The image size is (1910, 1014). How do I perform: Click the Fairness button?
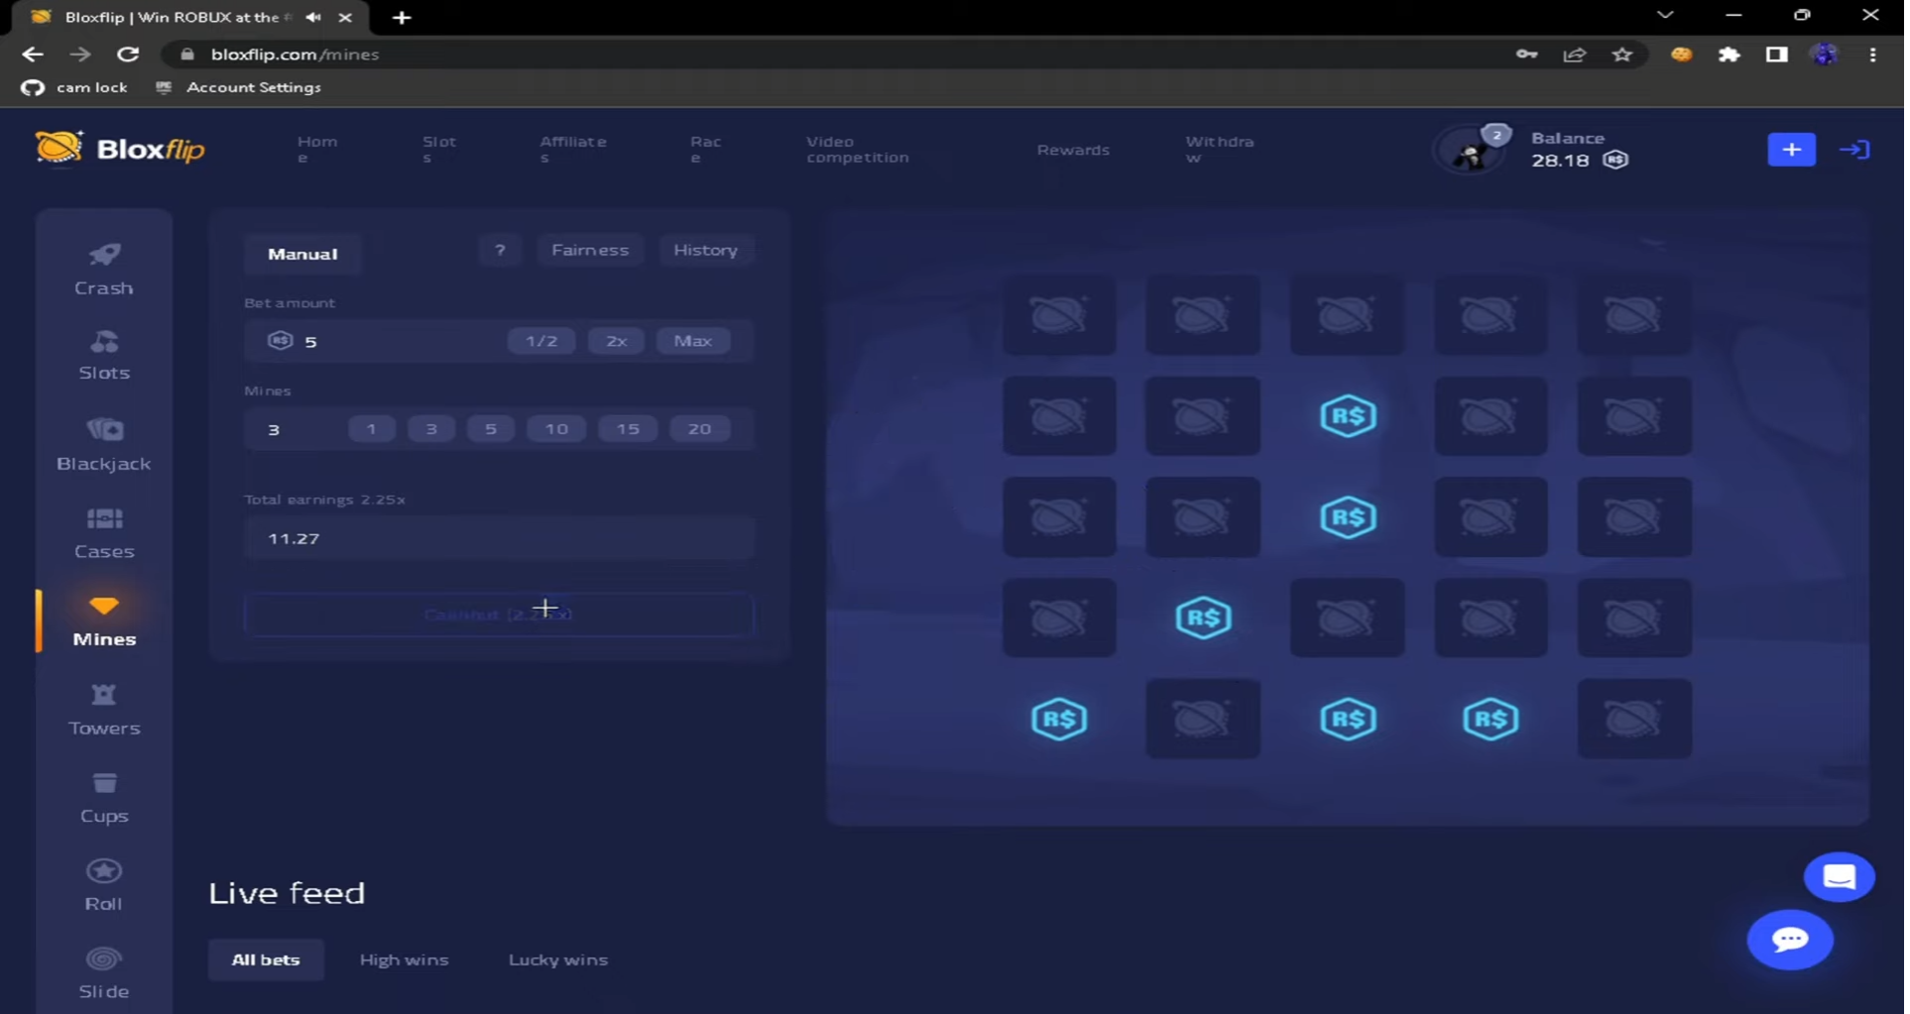tap(590, 250)
